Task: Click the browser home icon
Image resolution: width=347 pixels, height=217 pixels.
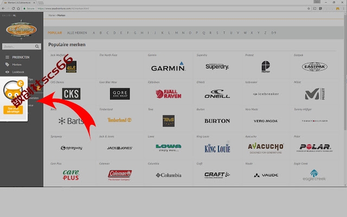Action: click(x=18, y=9)
